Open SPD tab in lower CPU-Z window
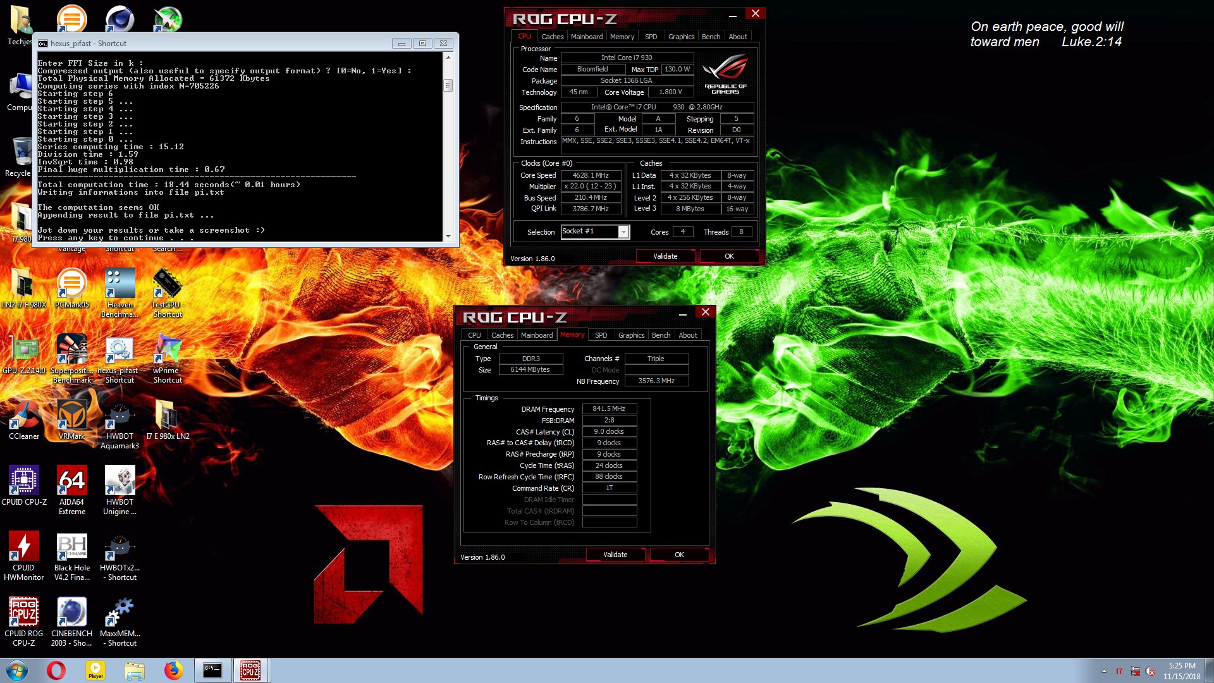Screen dimensions: 1214x683 point(601,335)
